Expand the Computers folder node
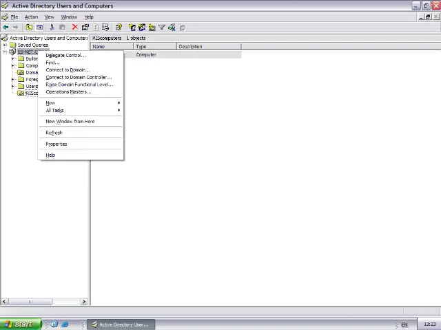This screenshot has height=330, width=441. click(13, 66)
